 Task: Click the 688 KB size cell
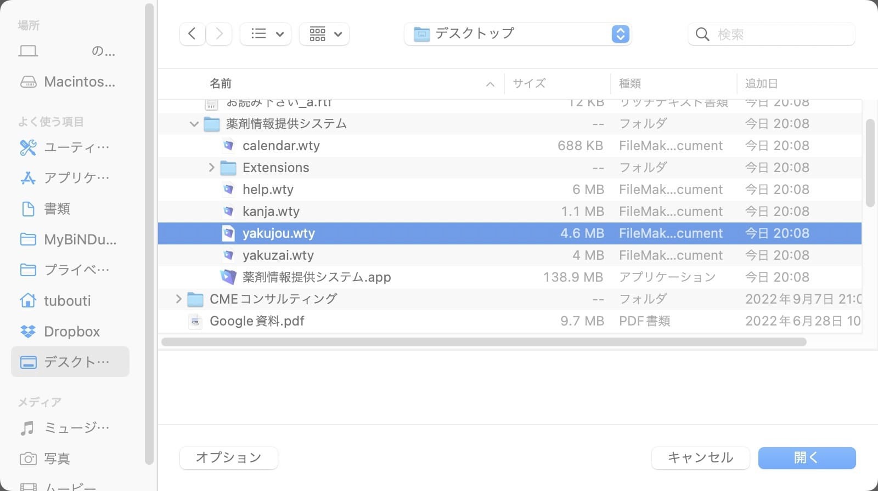(x=580, y=146)
